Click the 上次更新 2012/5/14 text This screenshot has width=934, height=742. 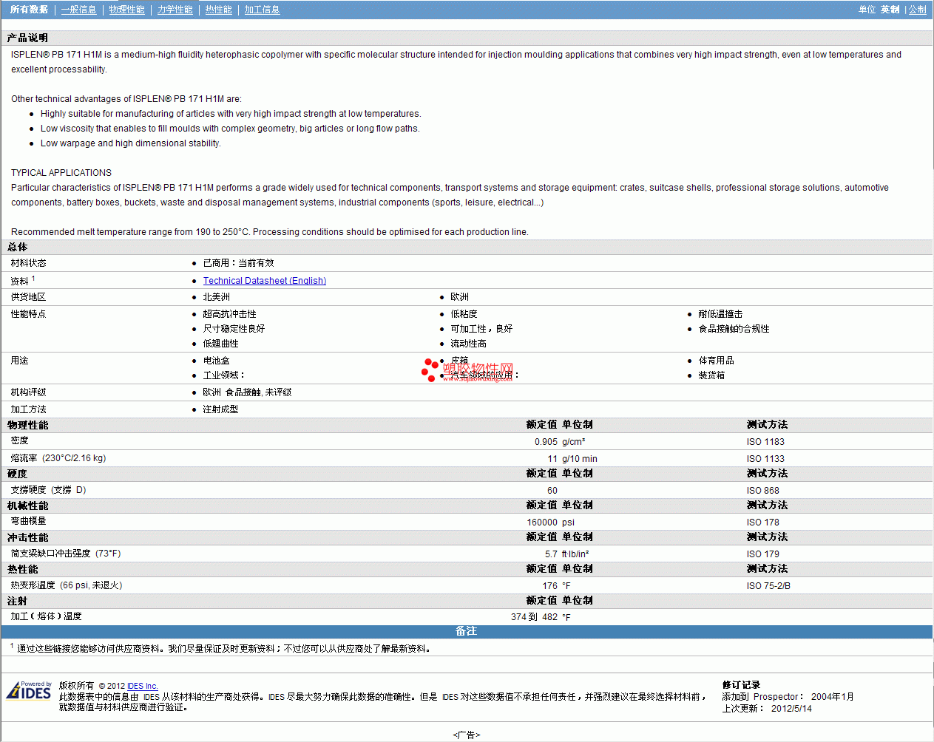(767, 709)
